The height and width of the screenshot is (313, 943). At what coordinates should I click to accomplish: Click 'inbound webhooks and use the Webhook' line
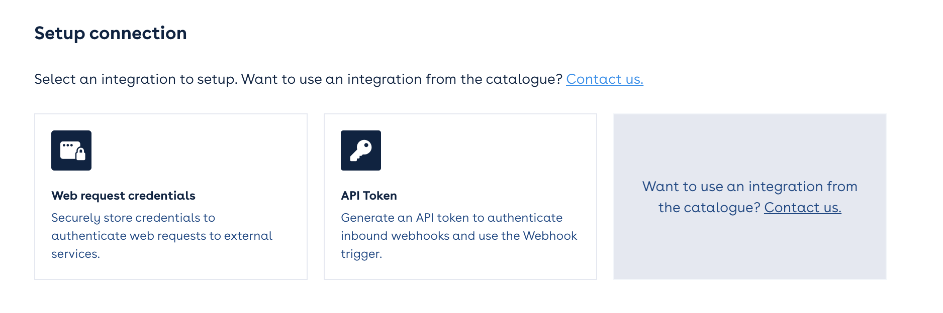(458, 236)
